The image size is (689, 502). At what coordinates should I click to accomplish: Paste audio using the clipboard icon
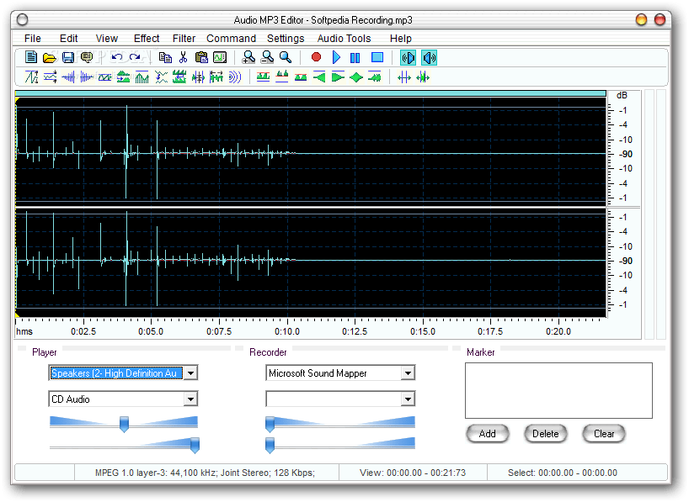click(201, 57)
